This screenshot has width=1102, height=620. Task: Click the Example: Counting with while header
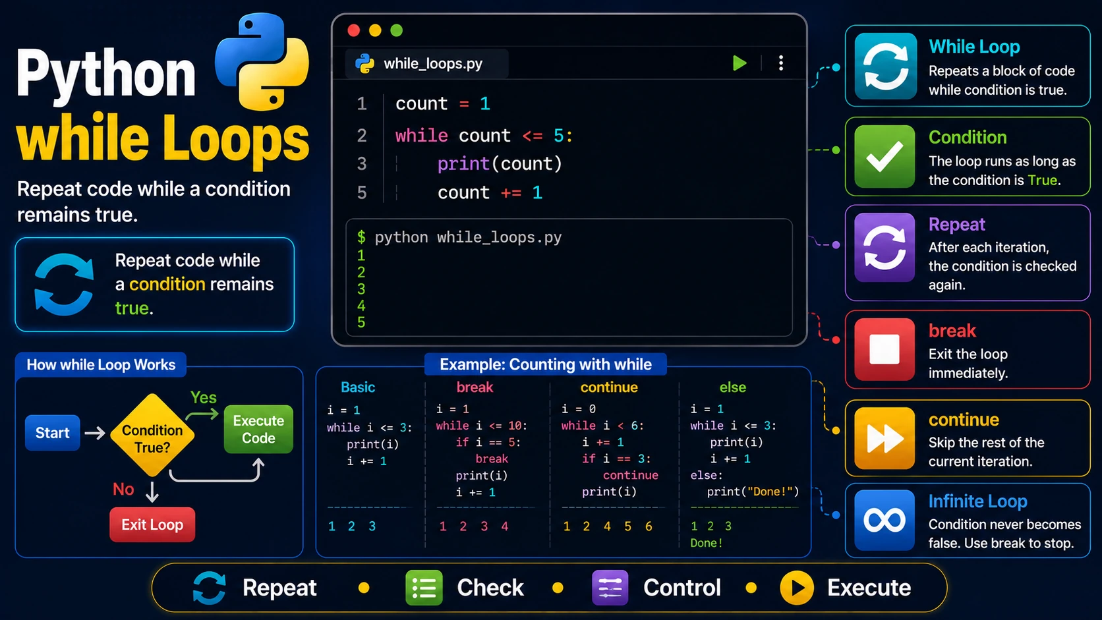point(546,364)
